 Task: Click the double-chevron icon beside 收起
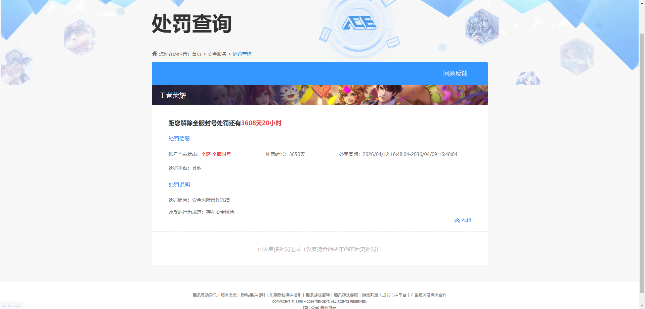tap(457, 220)
